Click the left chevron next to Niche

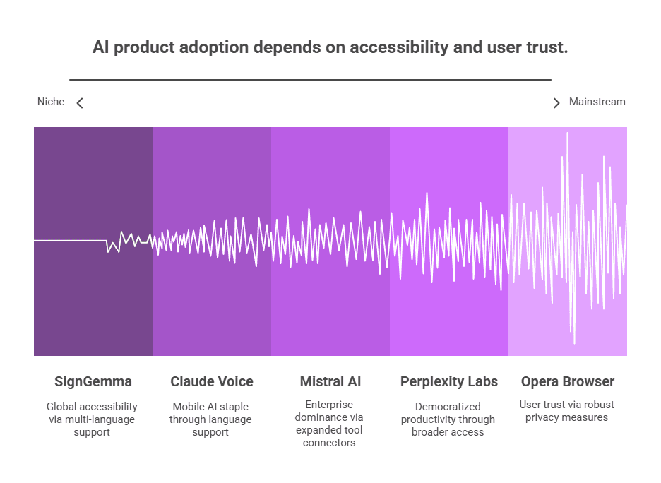click(x=80, y=103)
